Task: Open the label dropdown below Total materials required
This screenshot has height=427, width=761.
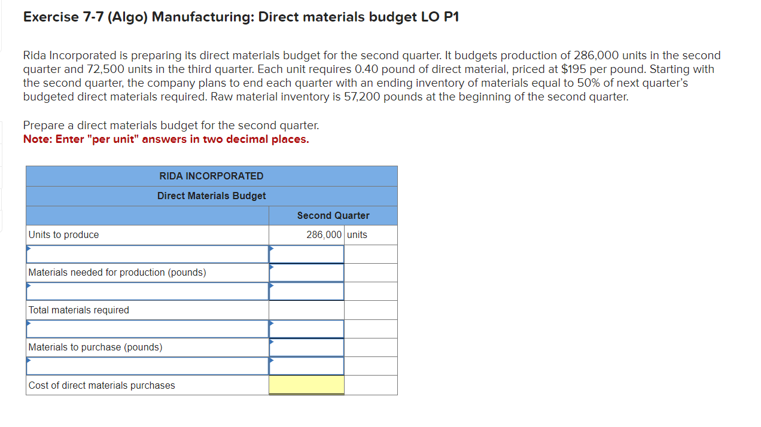Action: pos(147,328)
